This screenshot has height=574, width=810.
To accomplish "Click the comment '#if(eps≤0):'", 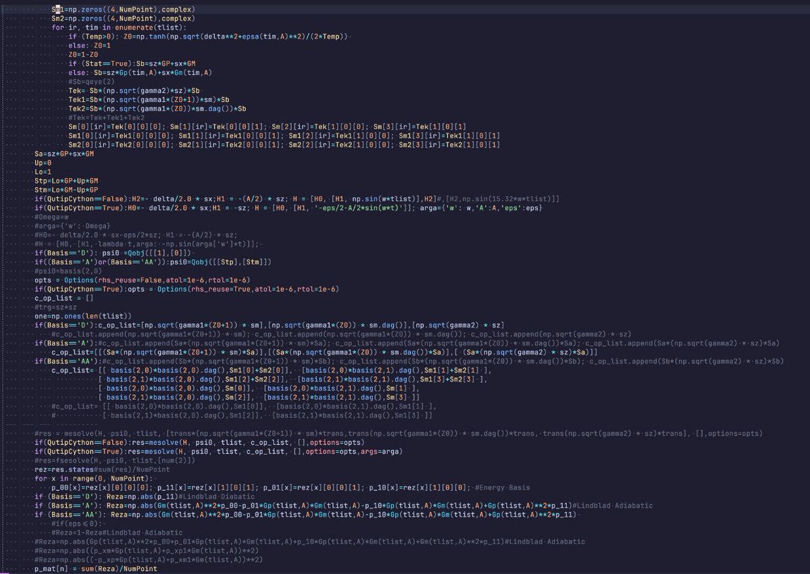I will click(x=76, y=524).
